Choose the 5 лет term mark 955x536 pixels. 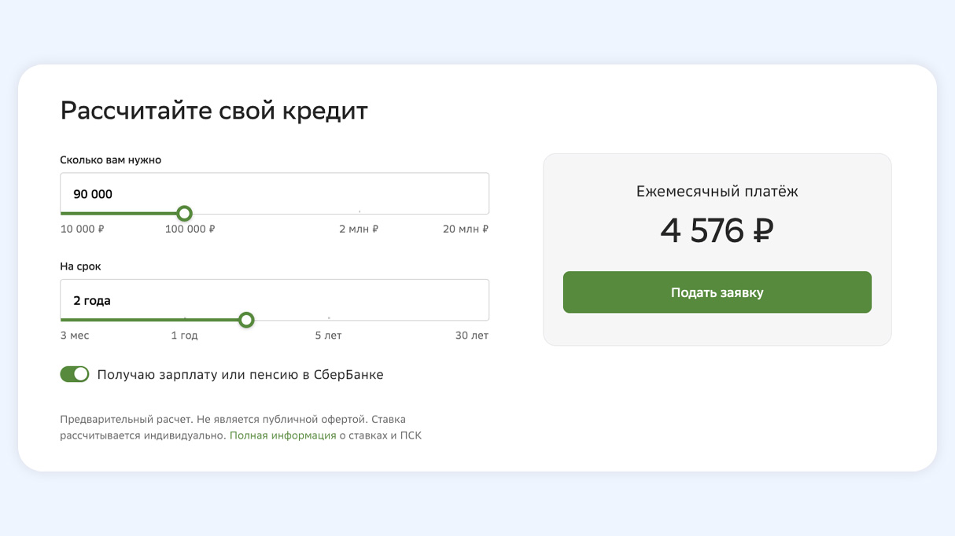click(329, 336)
